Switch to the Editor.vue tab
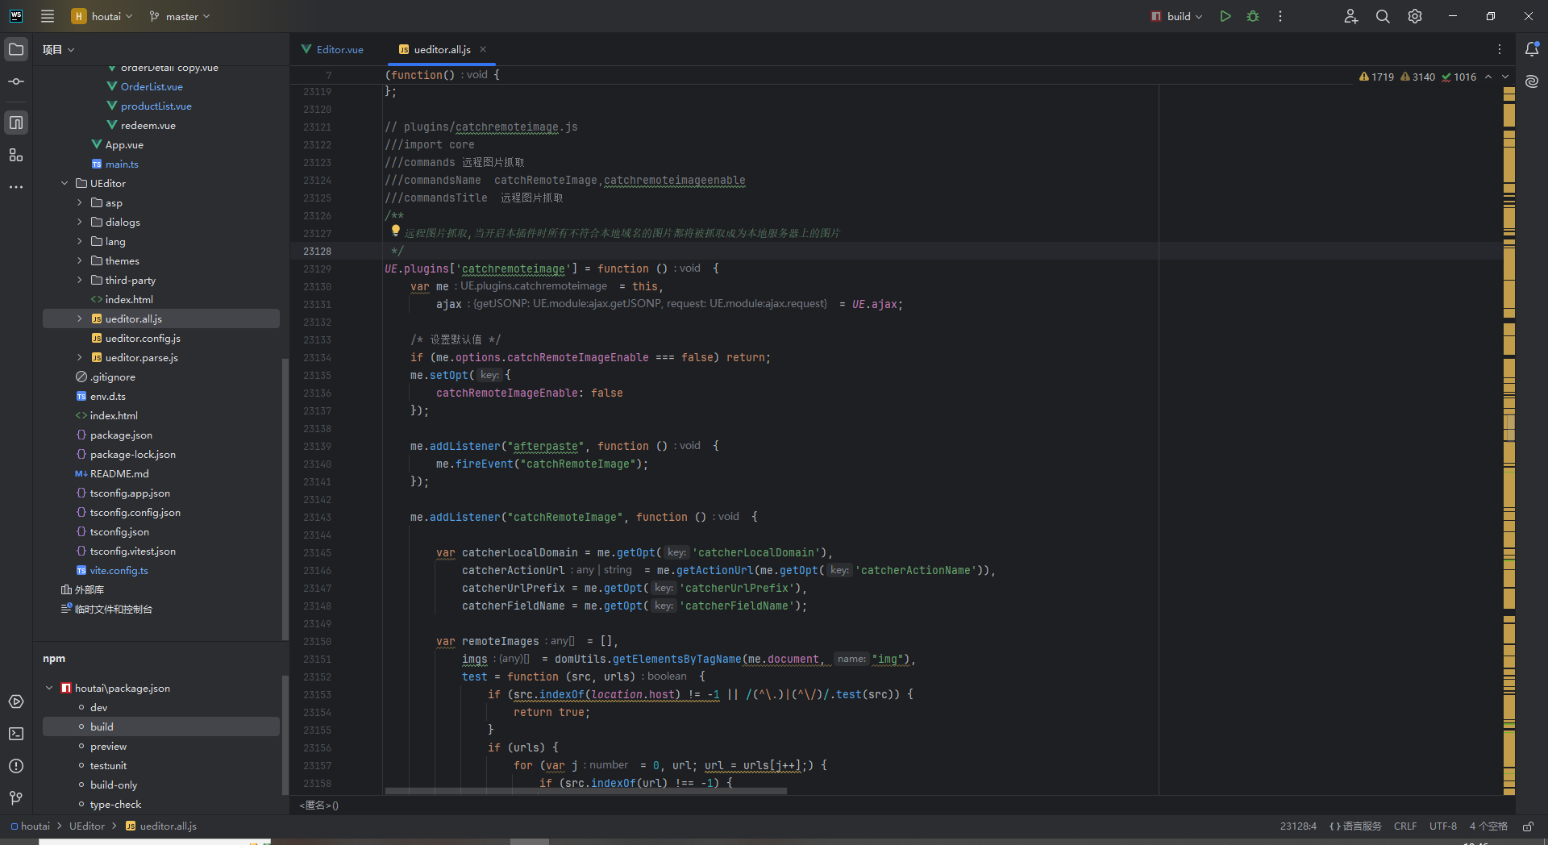This screenshot has width=1548, height=845. 332,49
